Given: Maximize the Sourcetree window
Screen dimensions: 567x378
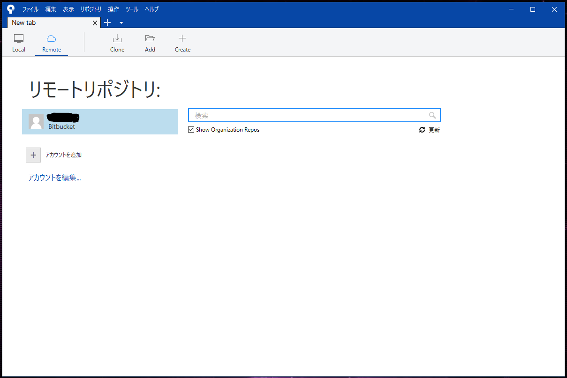Looking at the screenshot, I should click(533, 9).
